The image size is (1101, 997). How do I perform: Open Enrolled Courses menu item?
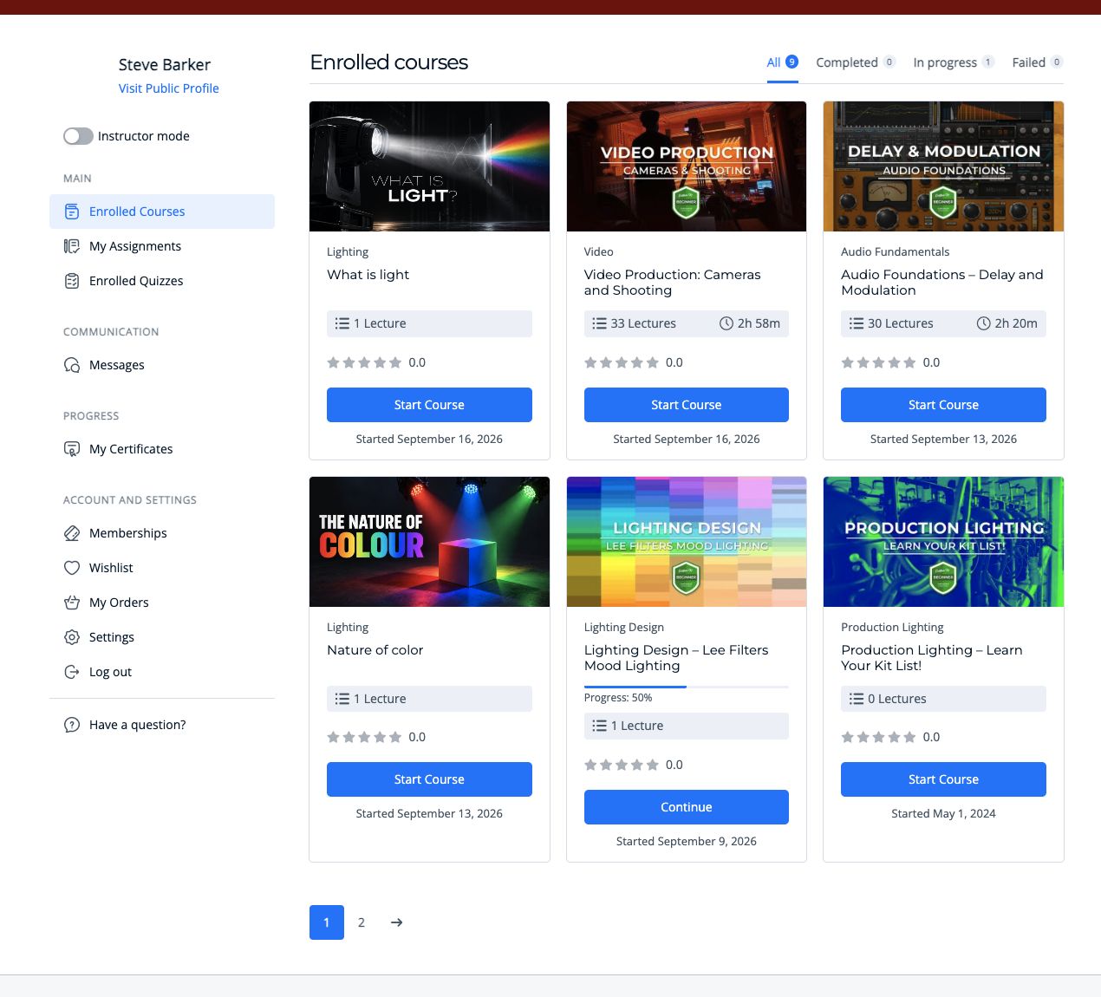pos(162,212)
